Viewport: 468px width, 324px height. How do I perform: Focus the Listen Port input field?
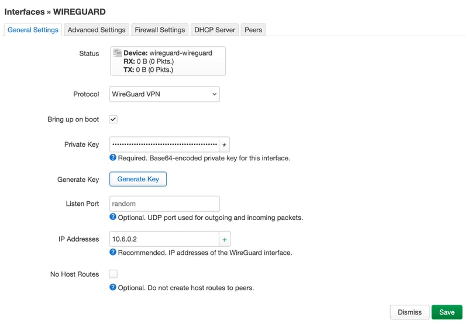coord(164,204)
